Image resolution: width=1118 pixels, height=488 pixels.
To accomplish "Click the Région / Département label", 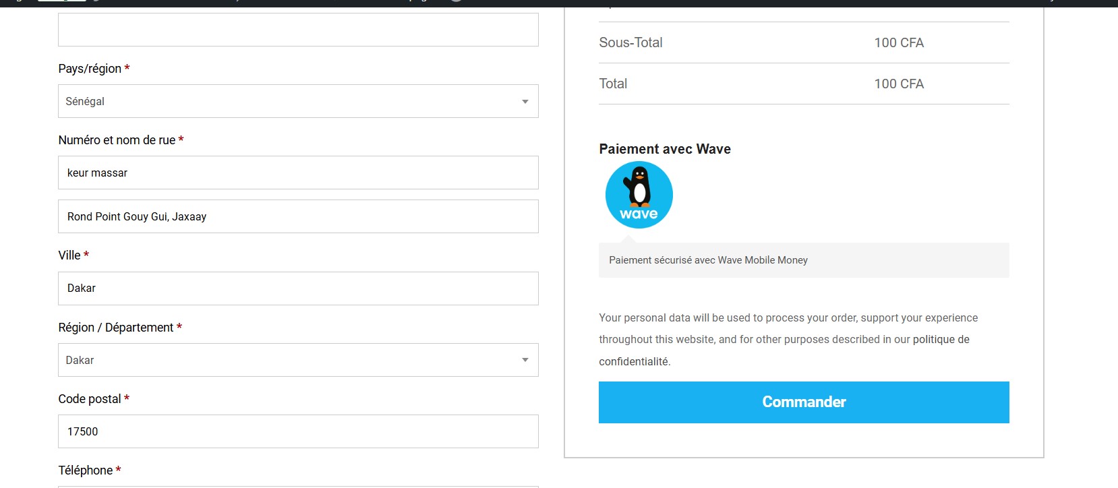I will (116, 328).
